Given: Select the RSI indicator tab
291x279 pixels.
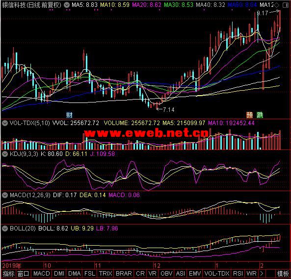Looking at the screenshot, I should coord(238,274).
